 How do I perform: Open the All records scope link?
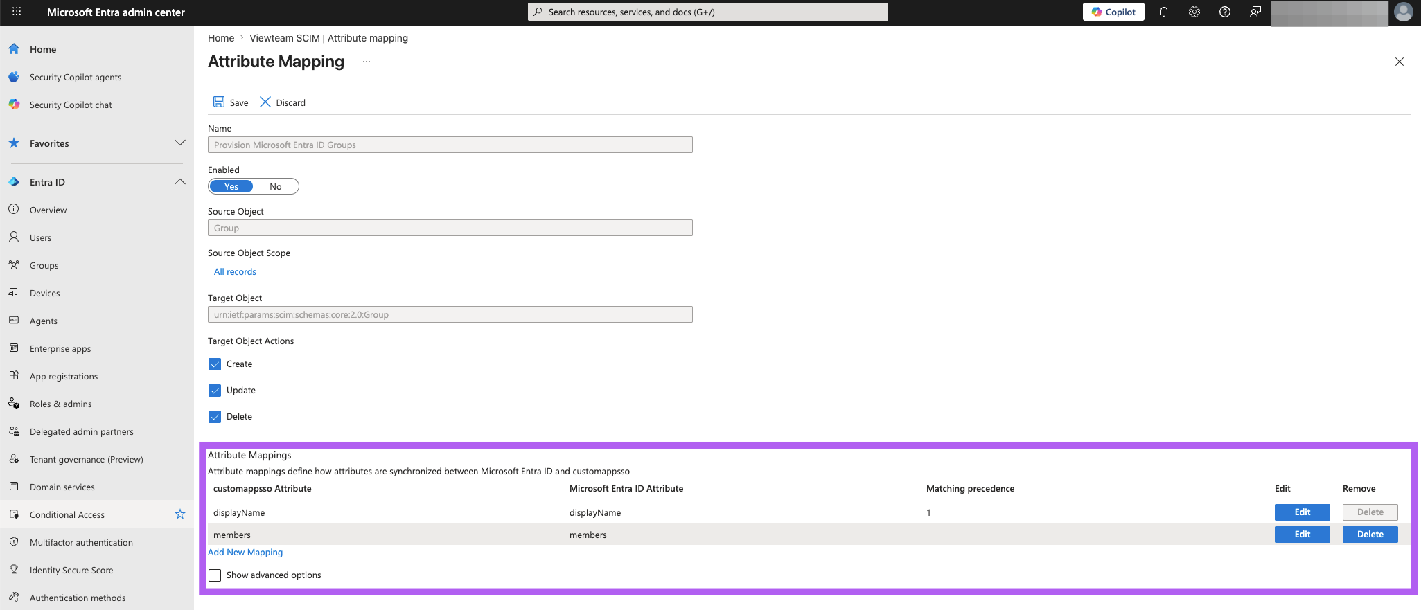235,272
